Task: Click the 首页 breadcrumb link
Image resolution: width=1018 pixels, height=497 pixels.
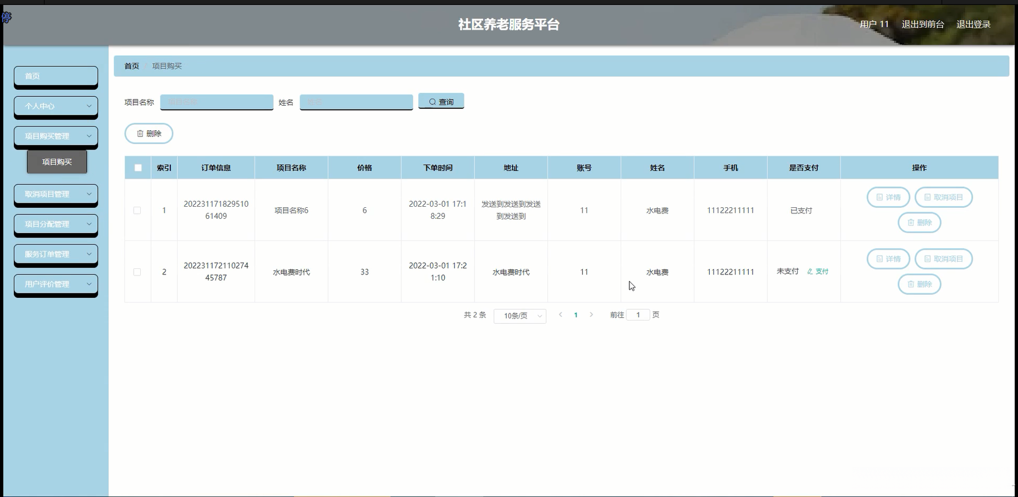Action: pyautogui.click(x=132, y=66)
